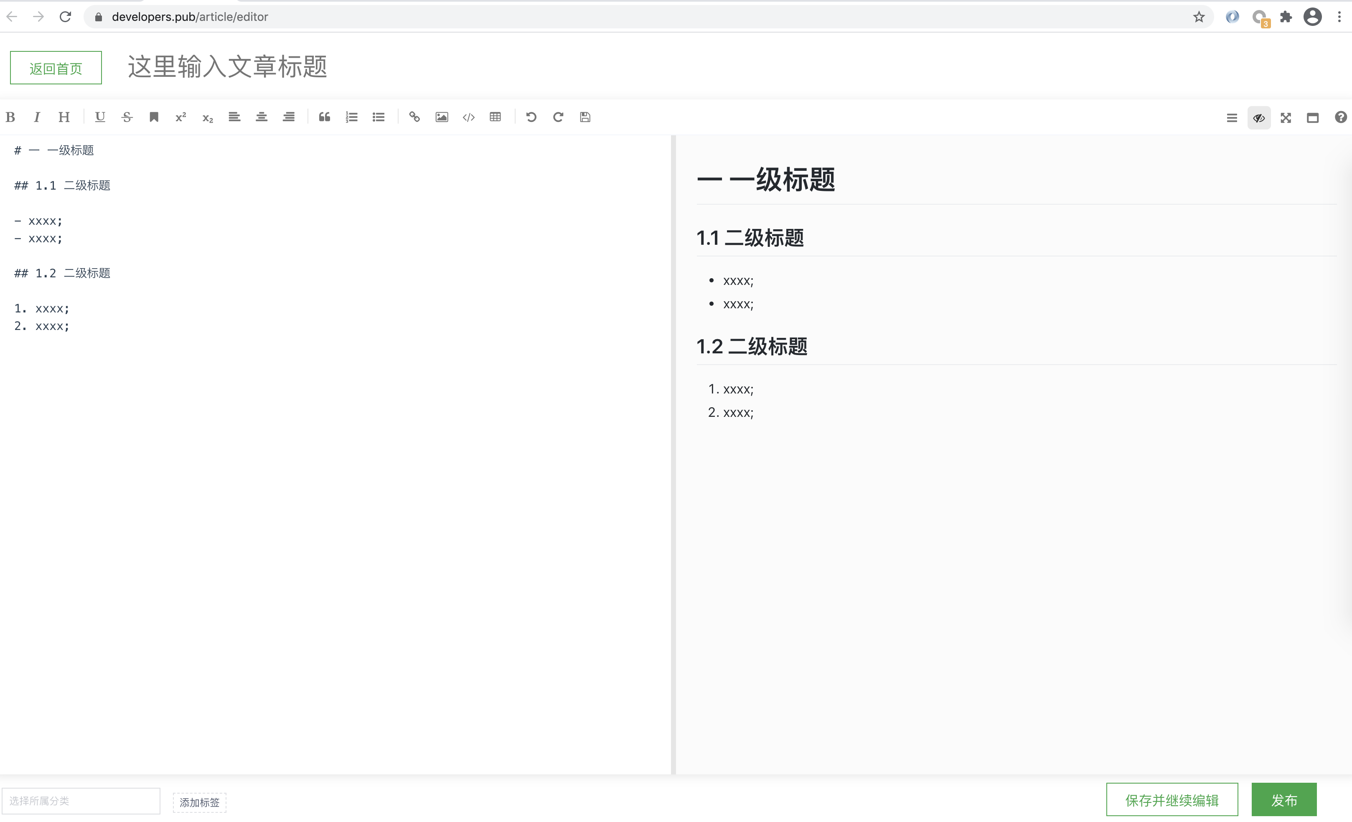
Task: Apply subscript formatting
Action: pos(207,117)
